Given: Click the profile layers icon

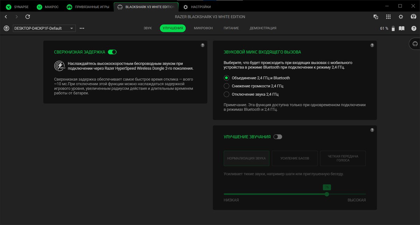Looking at the screenshot, I should [6, 28].
